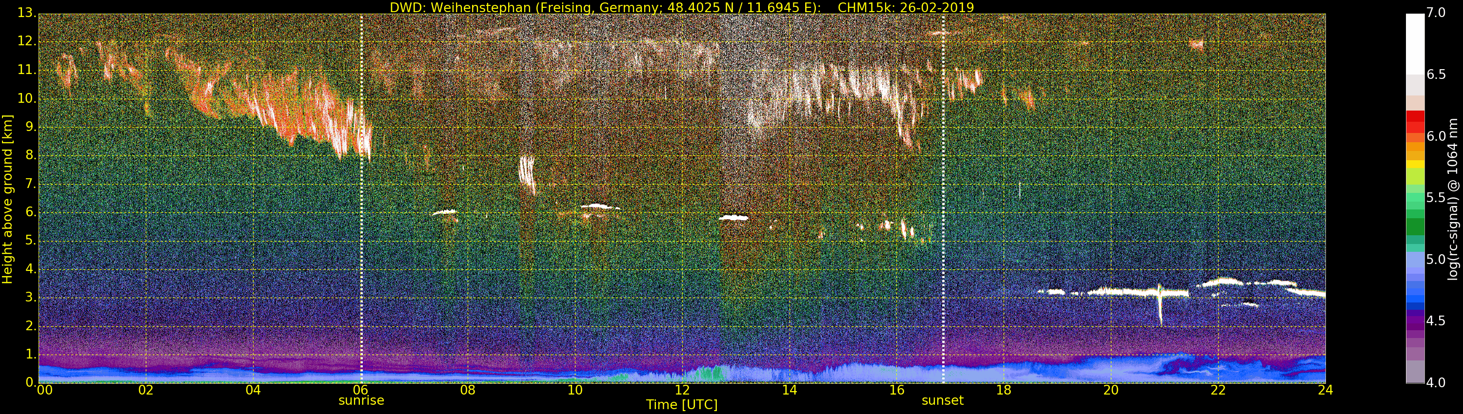Pick the "4.0" colorbar tick label
The height and width of the screenshot is (414, 1463).
point(1436,383)
